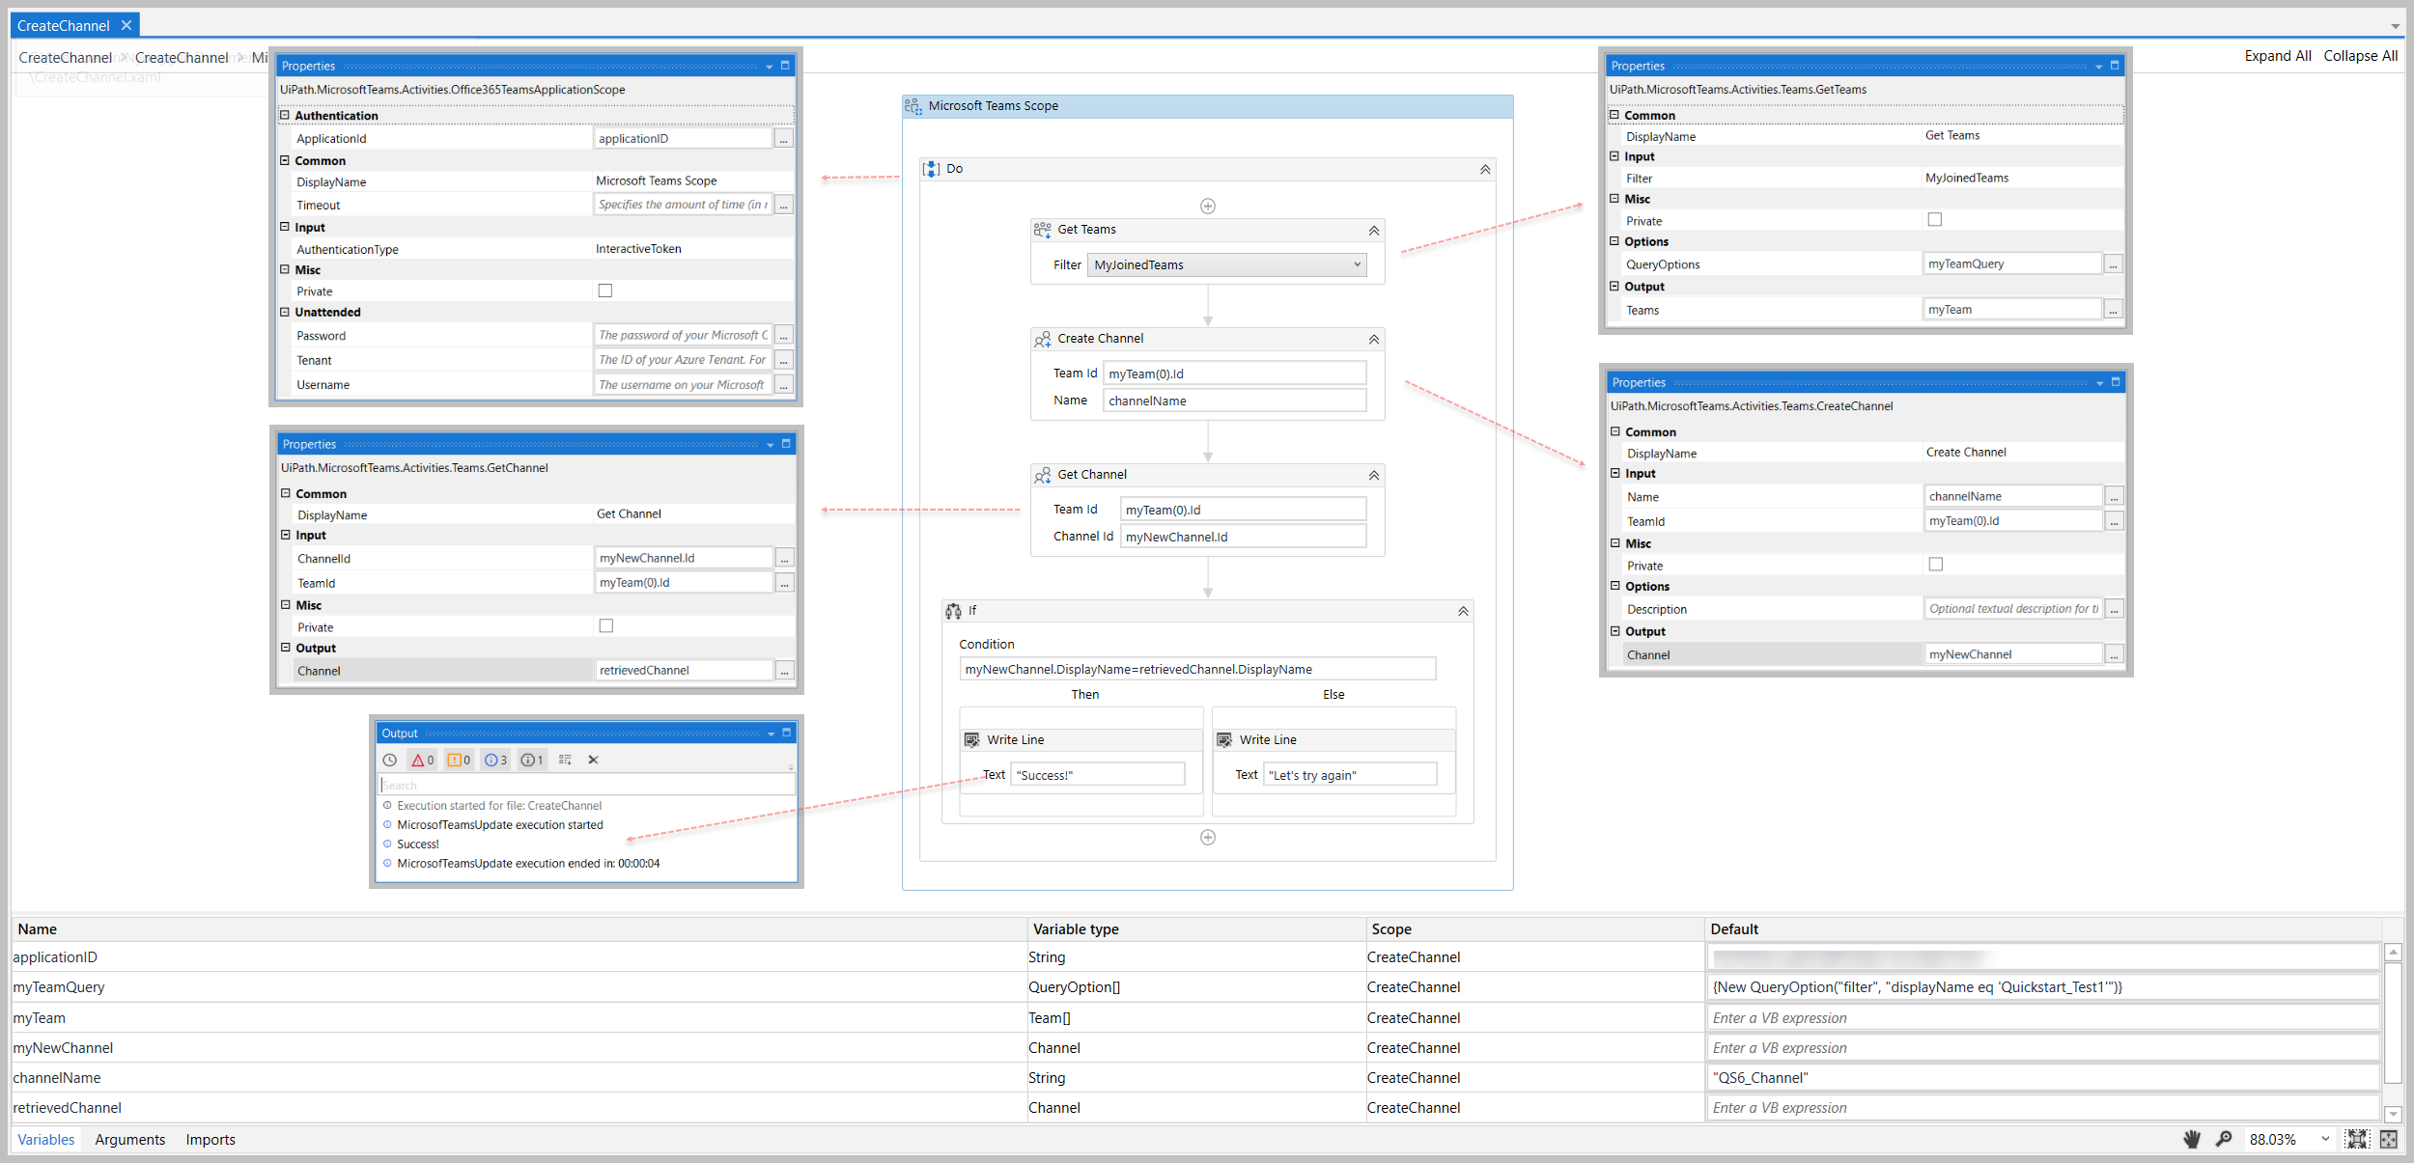Toggle the orange warnings filter in Output
This screenshot has width=2414, height=1163.
tap(459, 761)
